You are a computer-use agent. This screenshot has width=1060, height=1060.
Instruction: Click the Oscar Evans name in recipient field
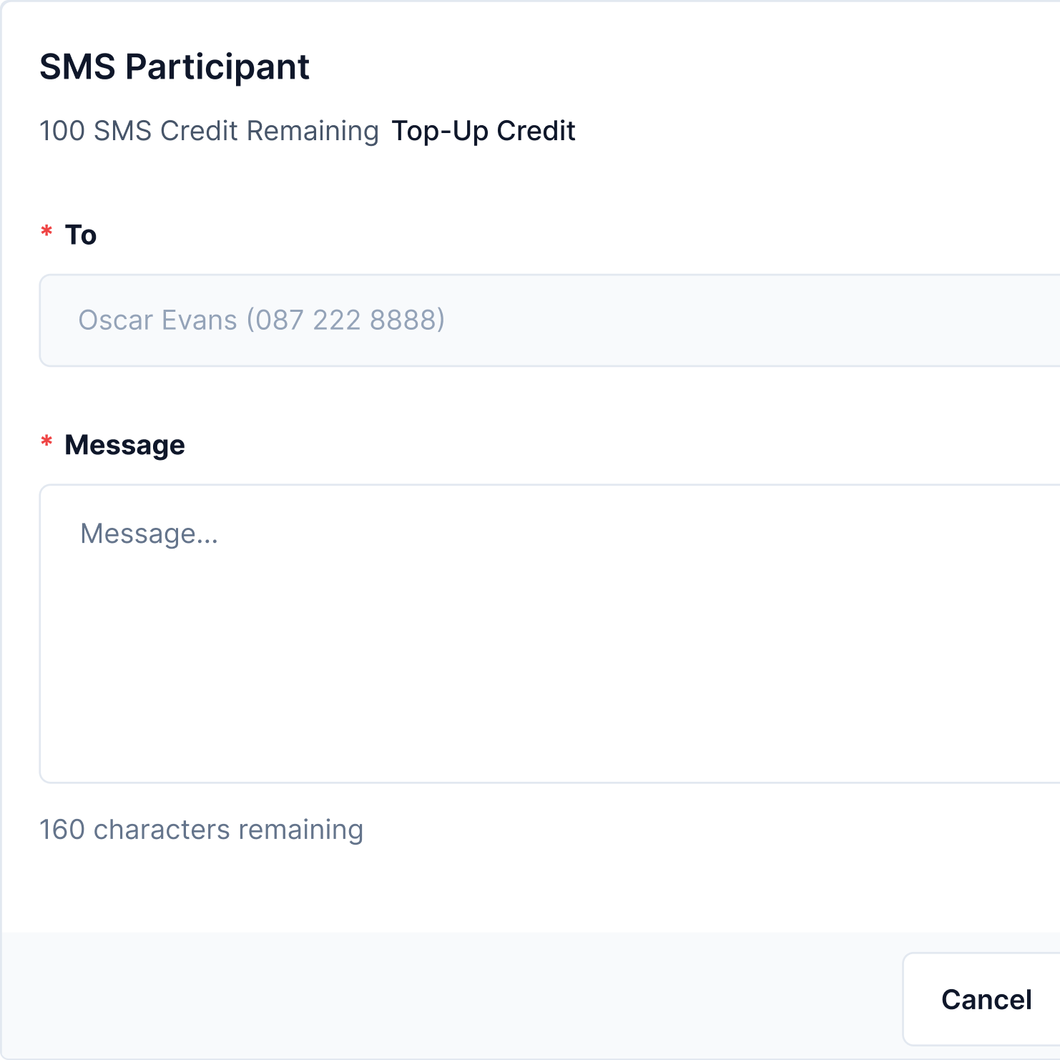pyautogui.click(x=157, y=320)
